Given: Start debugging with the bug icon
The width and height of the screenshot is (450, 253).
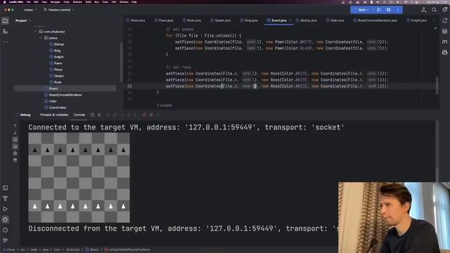Looking at the screenshot, I should (388, 10).
